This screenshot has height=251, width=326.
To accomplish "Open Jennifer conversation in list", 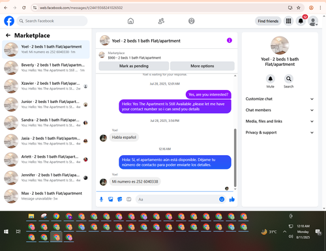I will [x=46, y=178].
